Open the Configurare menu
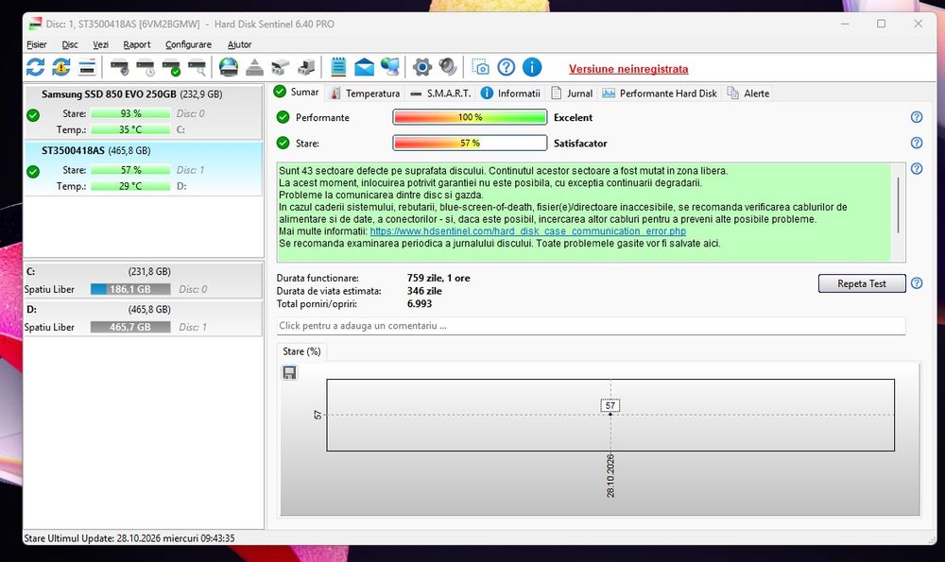This screenshot has width=945, height=562. 188,44
